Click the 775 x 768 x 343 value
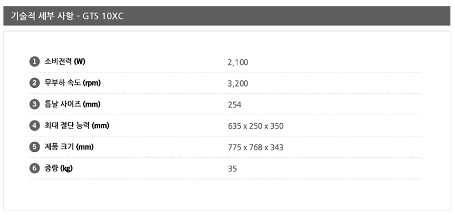 256,147
